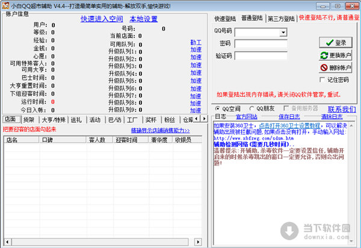Open the 快速进入空间 link

[102, 19]
